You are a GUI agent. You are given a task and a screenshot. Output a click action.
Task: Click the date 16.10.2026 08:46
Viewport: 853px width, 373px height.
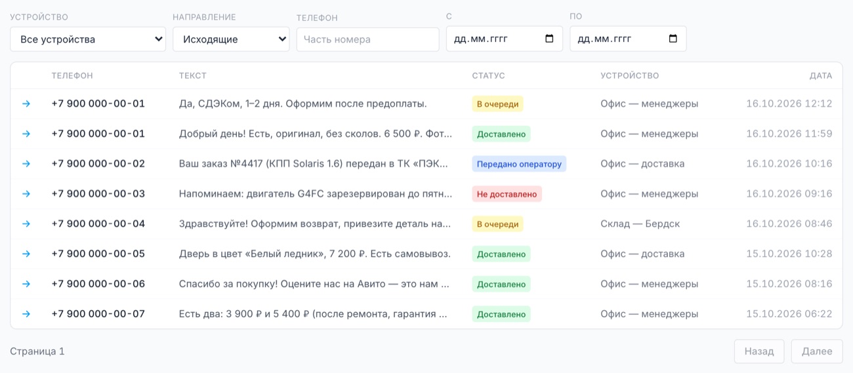[789, 224]
